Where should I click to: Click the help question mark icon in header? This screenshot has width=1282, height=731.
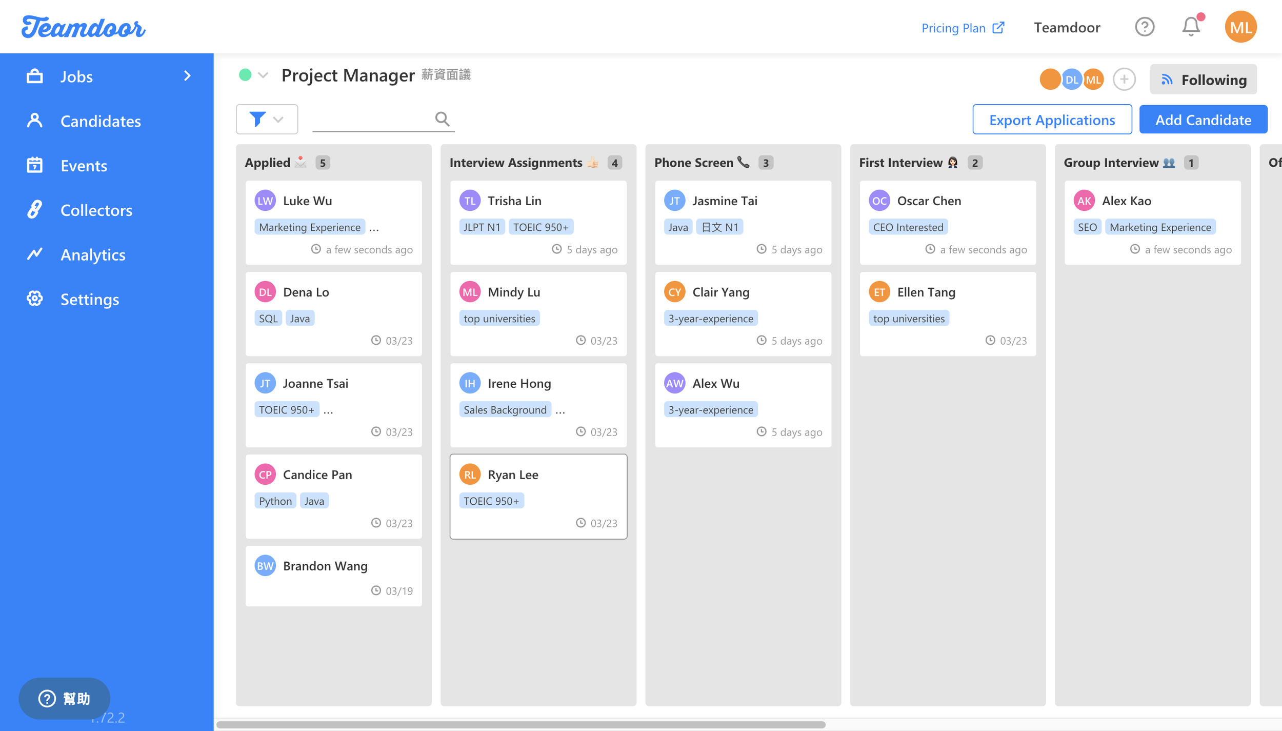click(x=1144, y=27)
